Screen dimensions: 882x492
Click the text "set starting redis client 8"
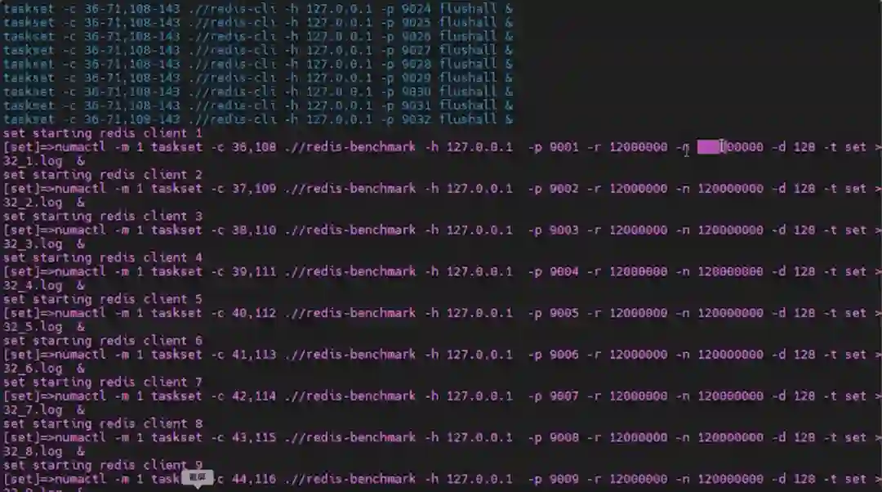(102, 423)
